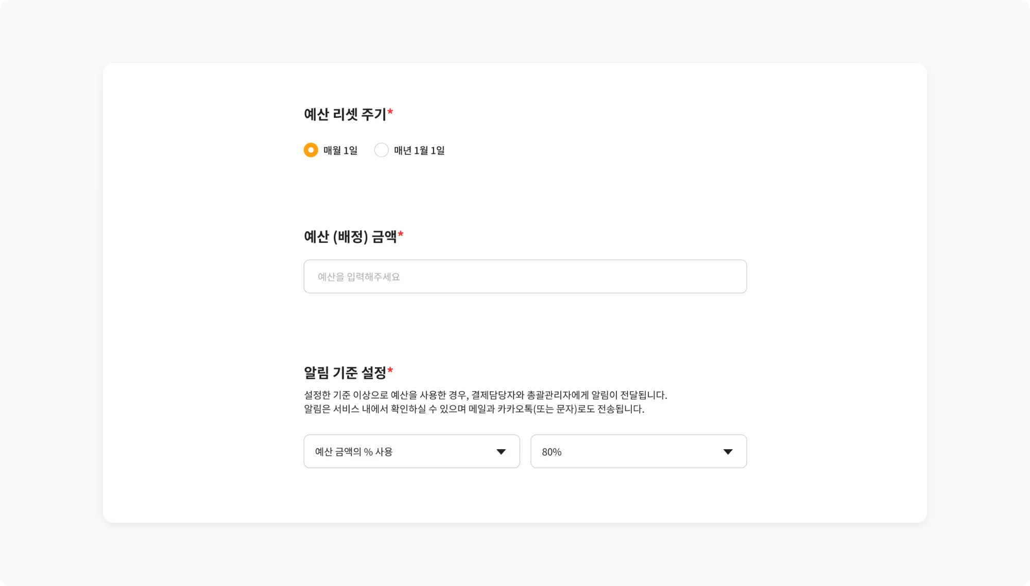The width and height of the screenshot is (1030, 586).
Task: Click the orange dot inside the selected radio
Action: click(311, 150)
